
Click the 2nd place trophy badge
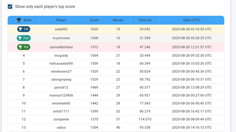(24, 38)
